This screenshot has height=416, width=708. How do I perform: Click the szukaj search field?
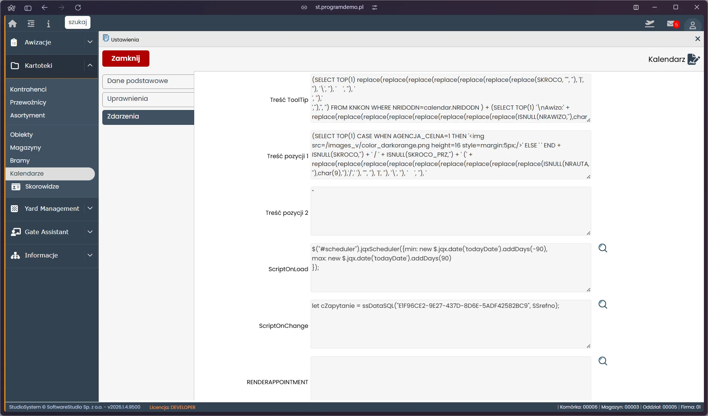coord(77,22)
